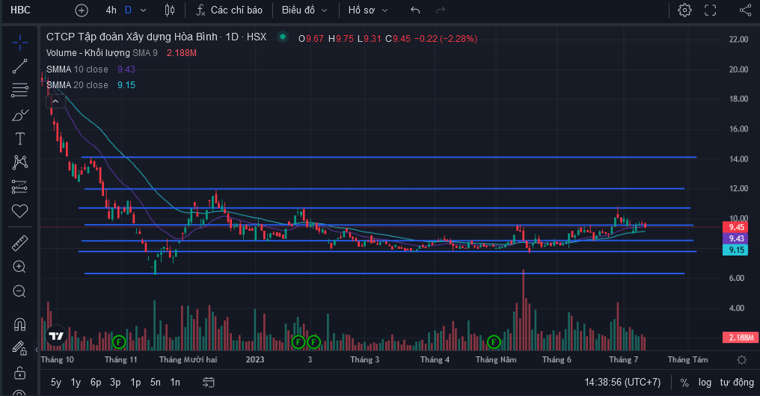Select the trend line drawing tool
This screenshot has width=760, height=396.
pyautogui.click(x=20, y=66)
